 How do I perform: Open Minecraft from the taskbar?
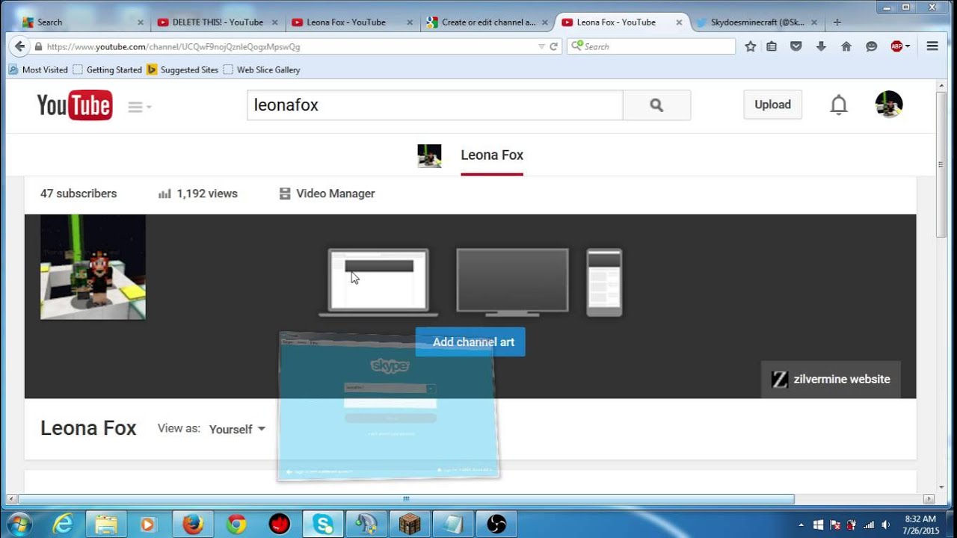410,525
